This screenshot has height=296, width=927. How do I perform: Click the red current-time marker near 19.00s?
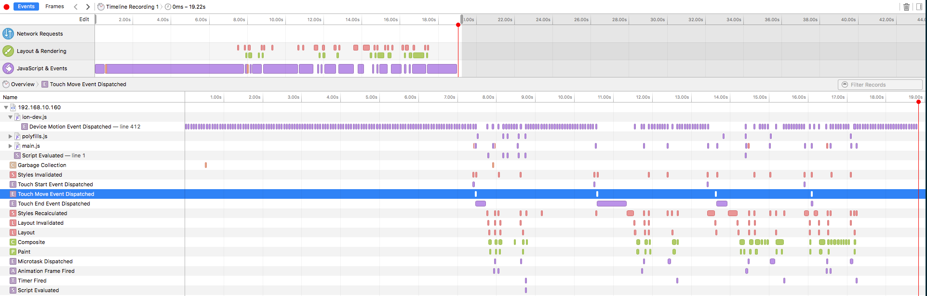[x=918, y=102]
